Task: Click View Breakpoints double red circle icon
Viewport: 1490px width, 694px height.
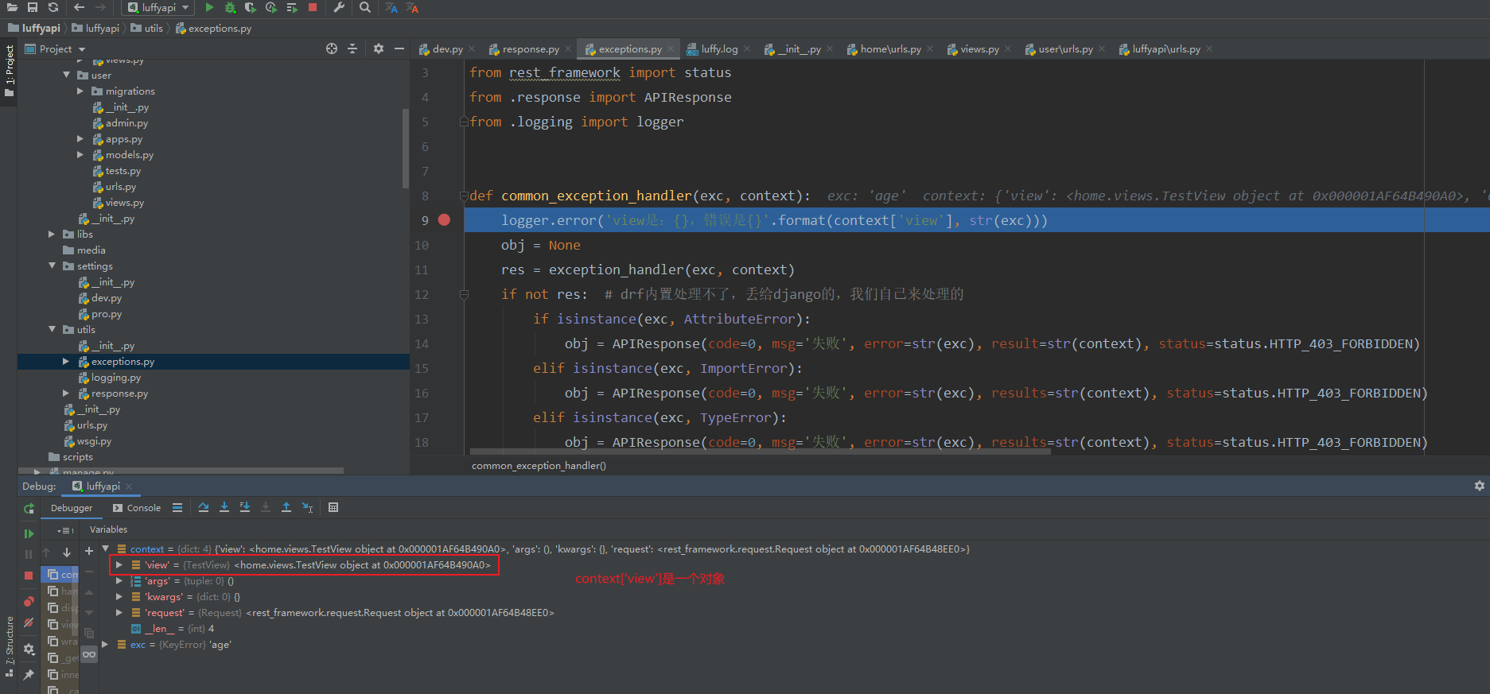Action: 29,601
